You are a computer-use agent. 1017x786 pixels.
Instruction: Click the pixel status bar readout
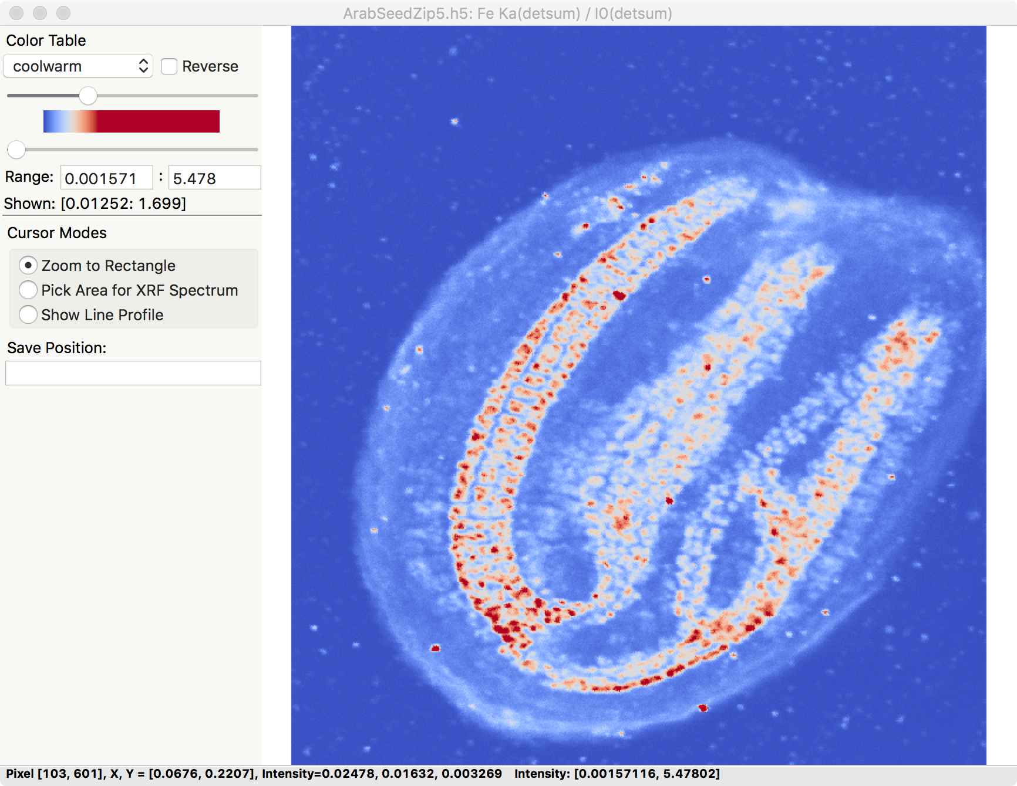[x=254, y=774]
